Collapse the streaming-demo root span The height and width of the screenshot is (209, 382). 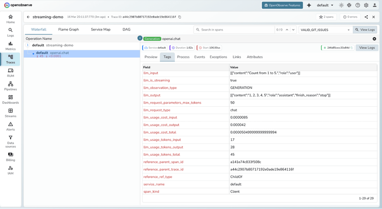[28, 45]
